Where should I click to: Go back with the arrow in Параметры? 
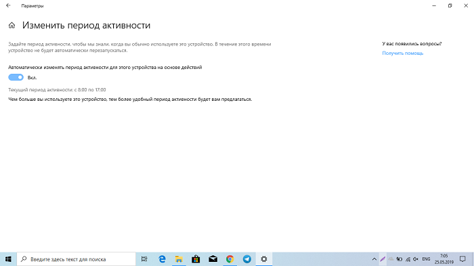coord(8,5)
